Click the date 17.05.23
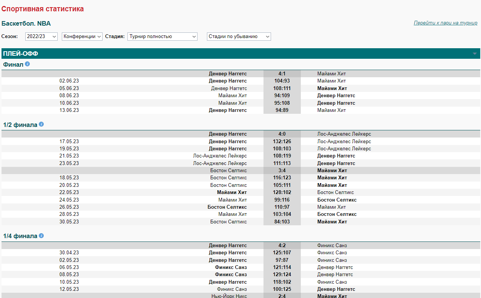The height and width of the screenshot is (298, 481). [69, 142]
